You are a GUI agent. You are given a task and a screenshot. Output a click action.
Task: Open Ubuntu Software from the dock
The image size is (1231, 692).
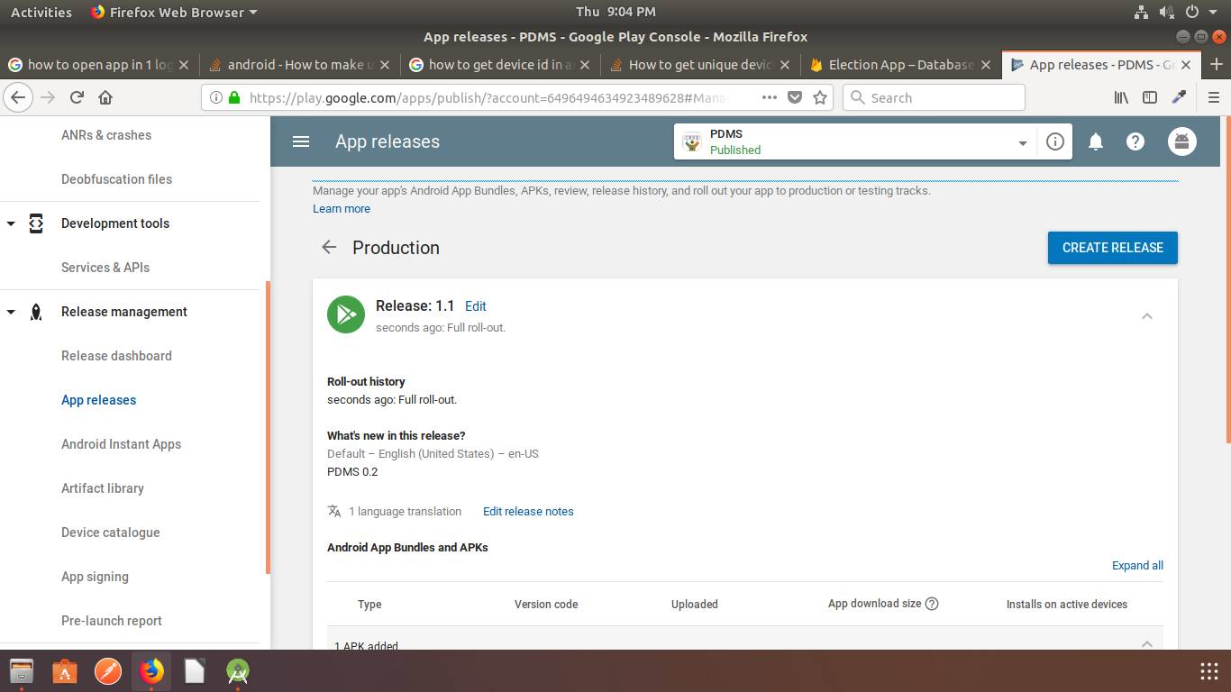pyautogui.click(x=65, y=671)
